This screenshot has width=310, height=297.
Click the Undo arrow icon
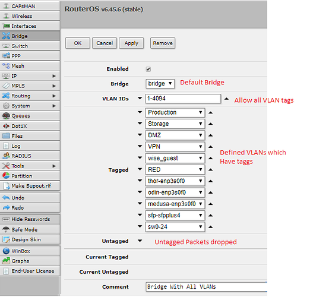(6, 198)
